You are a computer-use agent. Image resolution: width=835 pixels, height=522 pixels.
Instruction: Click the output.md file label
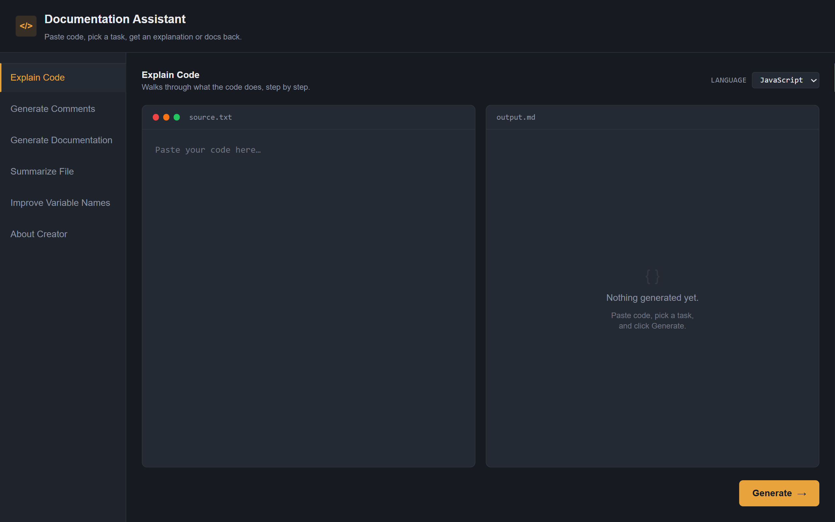[516, 117]
